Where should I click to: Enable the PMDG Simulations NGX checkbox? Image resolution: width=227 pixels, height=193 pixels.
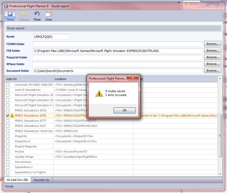(7, 126)
